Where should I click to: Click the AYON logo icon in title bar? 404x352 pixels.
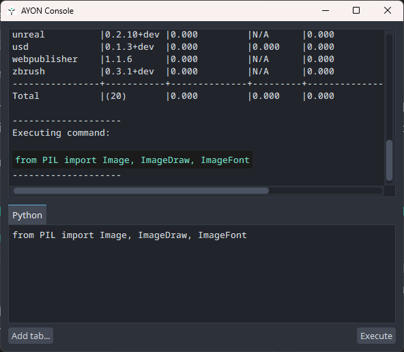pyautogui.click(x=12, y=11)
